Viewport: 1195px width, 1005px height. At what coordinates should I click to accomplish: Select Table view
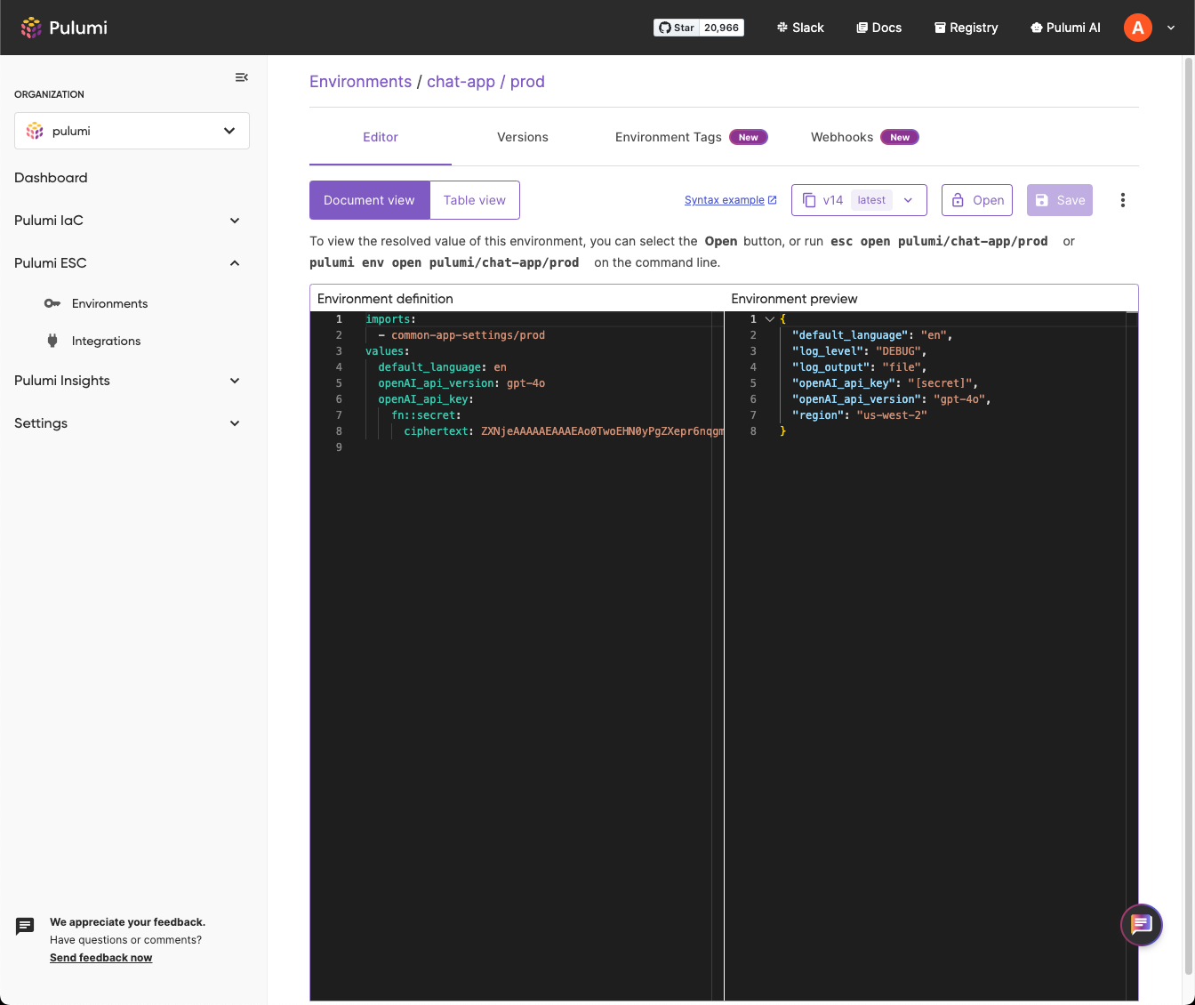(x=475, y=200)
